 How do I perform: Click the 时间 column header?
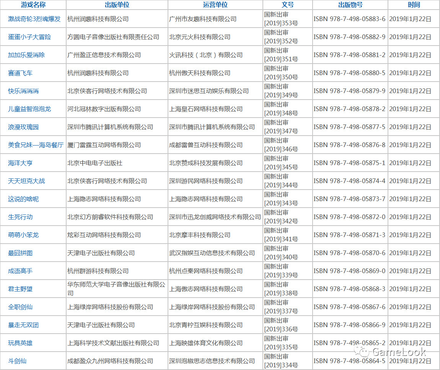414,5
